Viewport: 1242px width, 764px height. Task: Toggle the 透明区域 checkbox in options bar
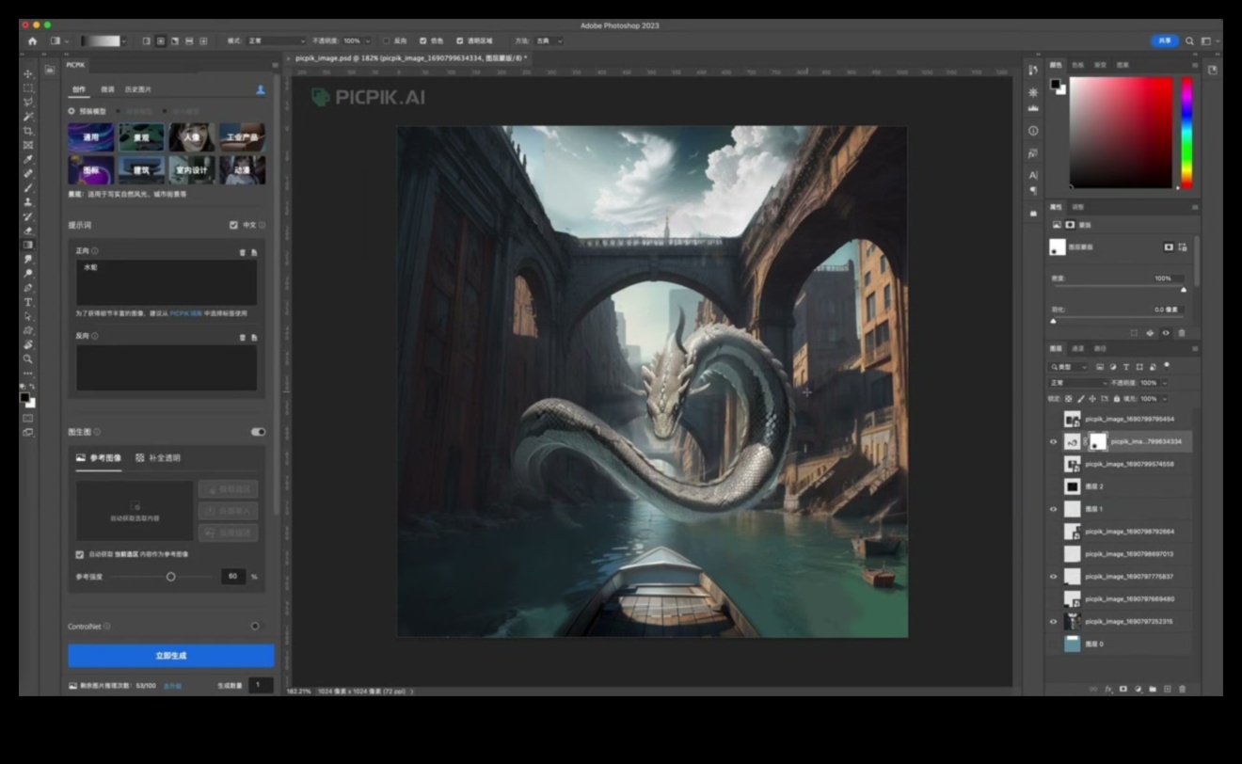459,41
